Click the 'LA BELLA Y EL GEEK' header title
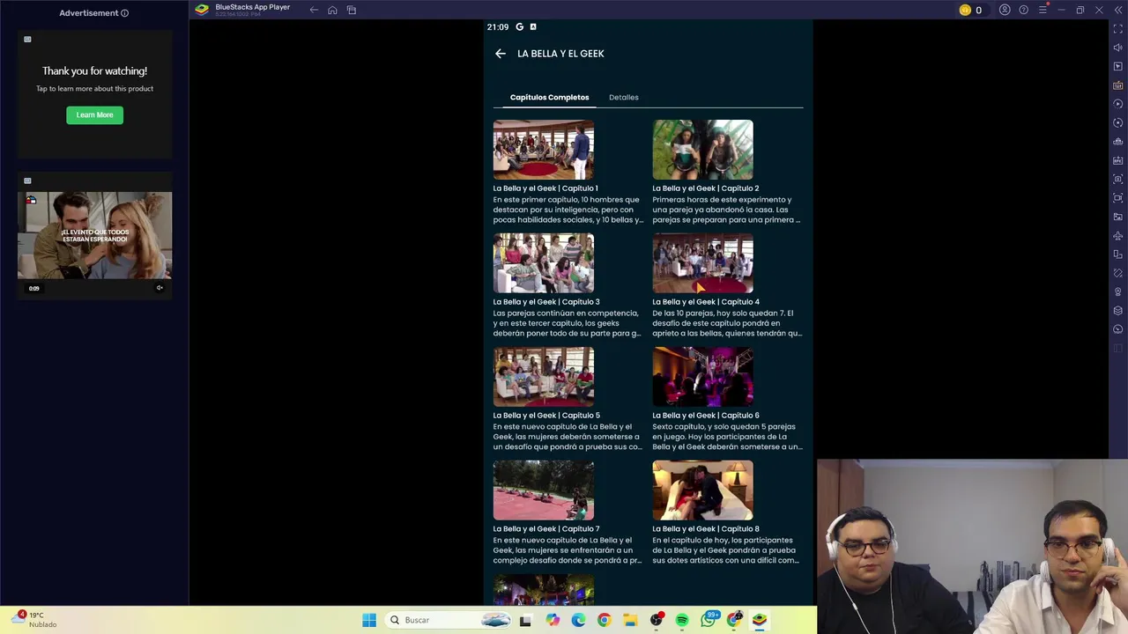The height and width of the screenshot is (634, 1128). (x=560, y=54)
